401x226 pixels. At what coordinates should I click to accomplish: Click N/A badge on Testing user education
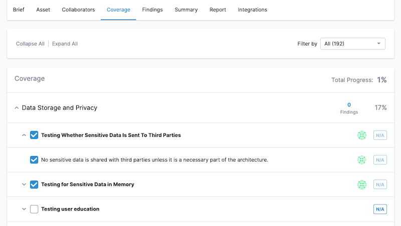tap(380, 209)
